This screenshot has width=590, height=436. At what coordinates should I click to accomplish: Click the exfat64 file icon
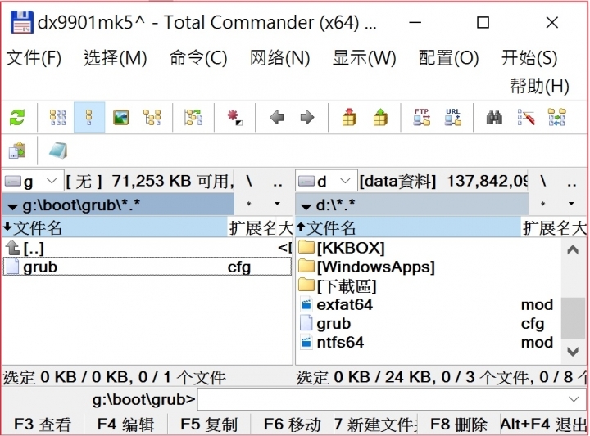(306, 304)
